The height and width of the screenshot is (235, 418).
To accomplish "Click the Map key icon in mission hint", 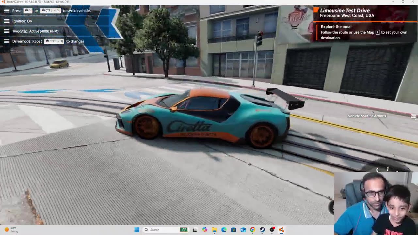I will pos(378,32).
